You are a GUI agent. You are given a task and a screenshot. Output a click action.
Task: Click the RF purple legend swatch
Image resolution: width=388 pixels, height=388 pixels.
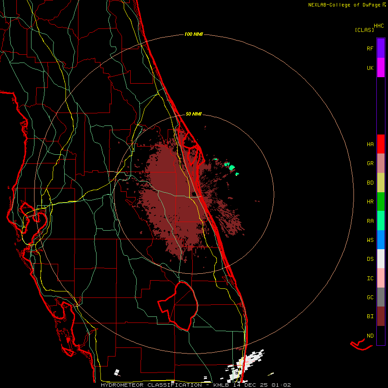click(x=381, y=48)
